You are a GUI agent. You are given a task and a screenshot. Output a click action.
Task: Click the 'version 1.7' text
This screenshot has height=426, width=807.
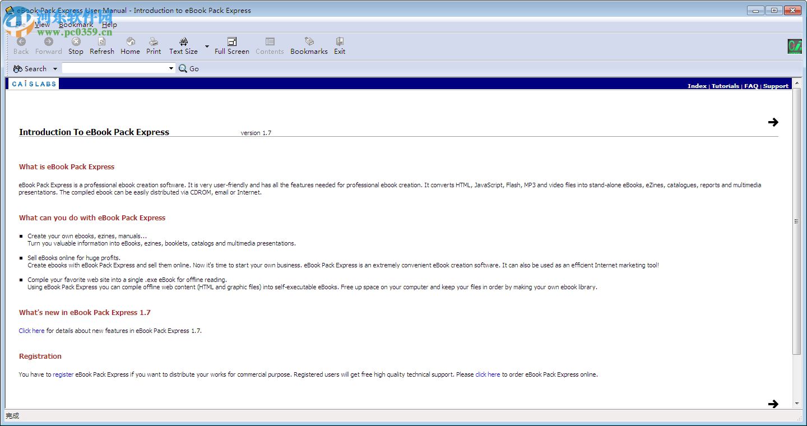pos(256,133)
